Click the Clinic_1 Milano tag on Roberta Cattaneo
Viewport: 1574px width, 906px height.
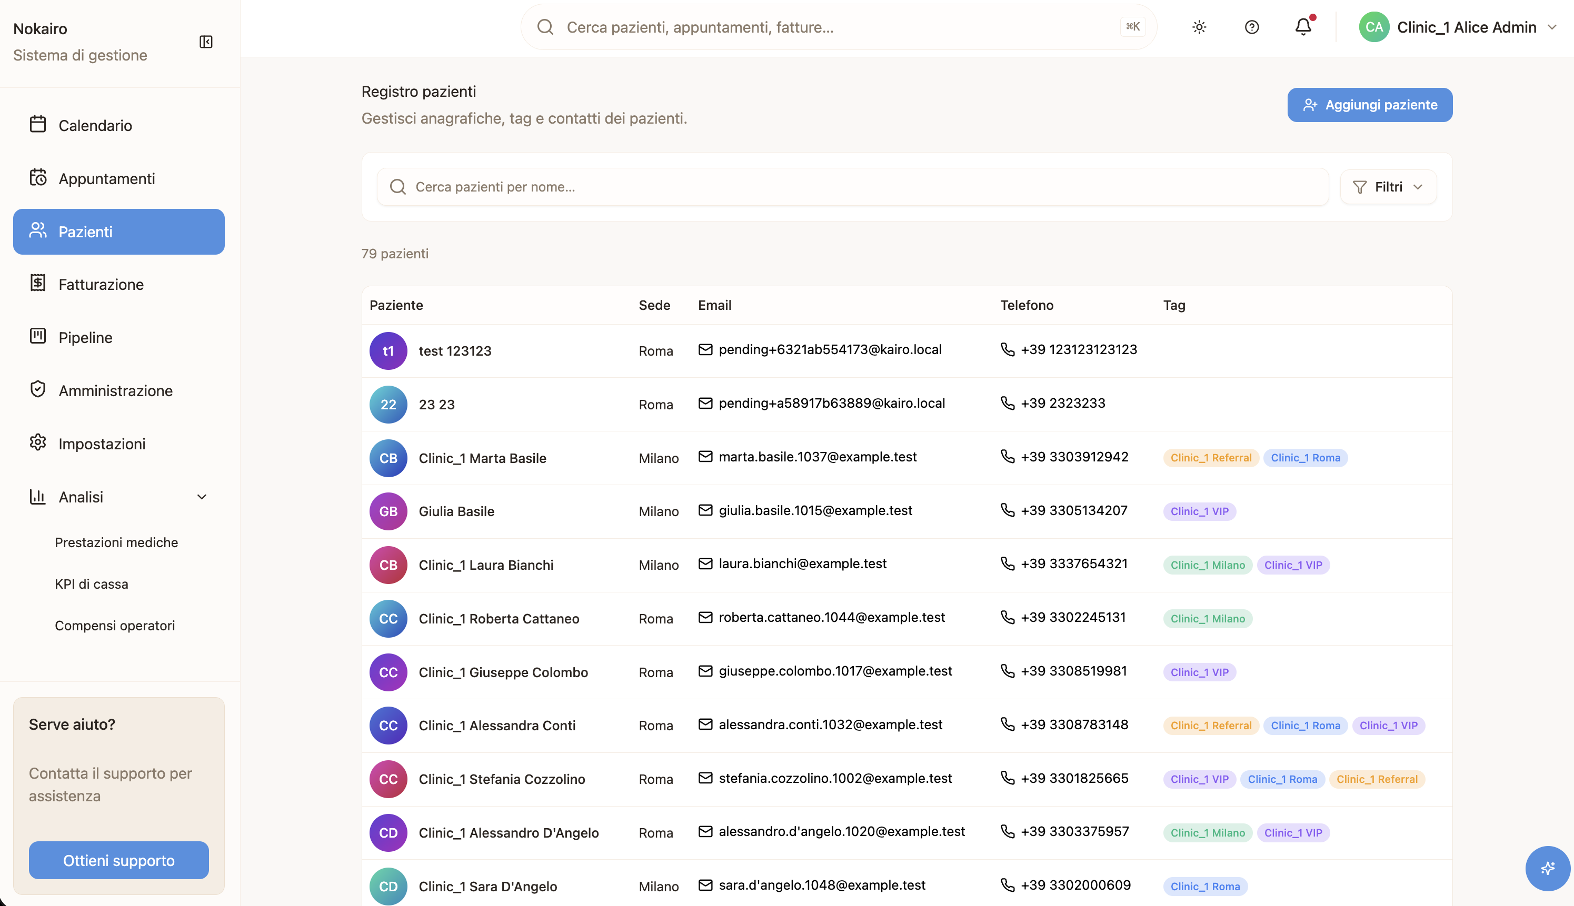[x=1207, y=619]
